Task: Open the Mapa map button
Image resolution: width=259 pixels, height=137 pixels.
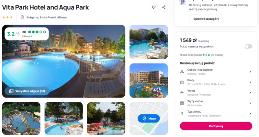Action: tap(149, 119)
